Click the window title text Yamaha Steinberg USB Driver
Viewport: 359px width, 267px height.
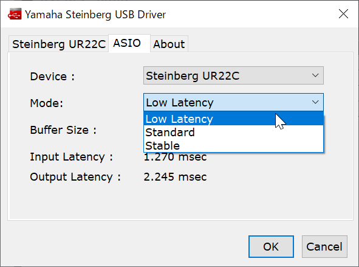coord(95,15)
